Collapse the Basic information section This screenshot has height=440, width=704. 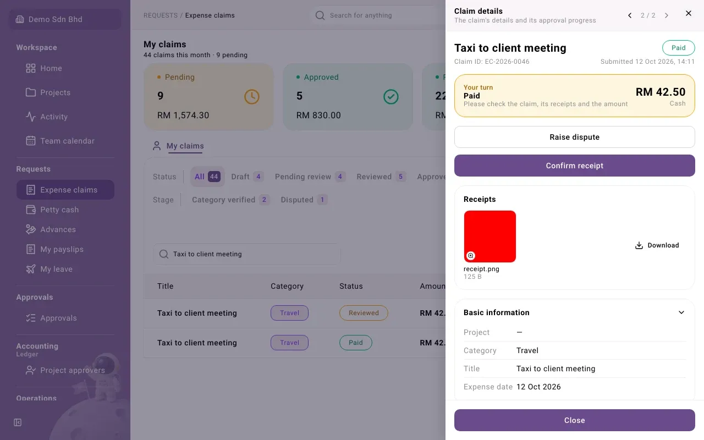(681, 312)
